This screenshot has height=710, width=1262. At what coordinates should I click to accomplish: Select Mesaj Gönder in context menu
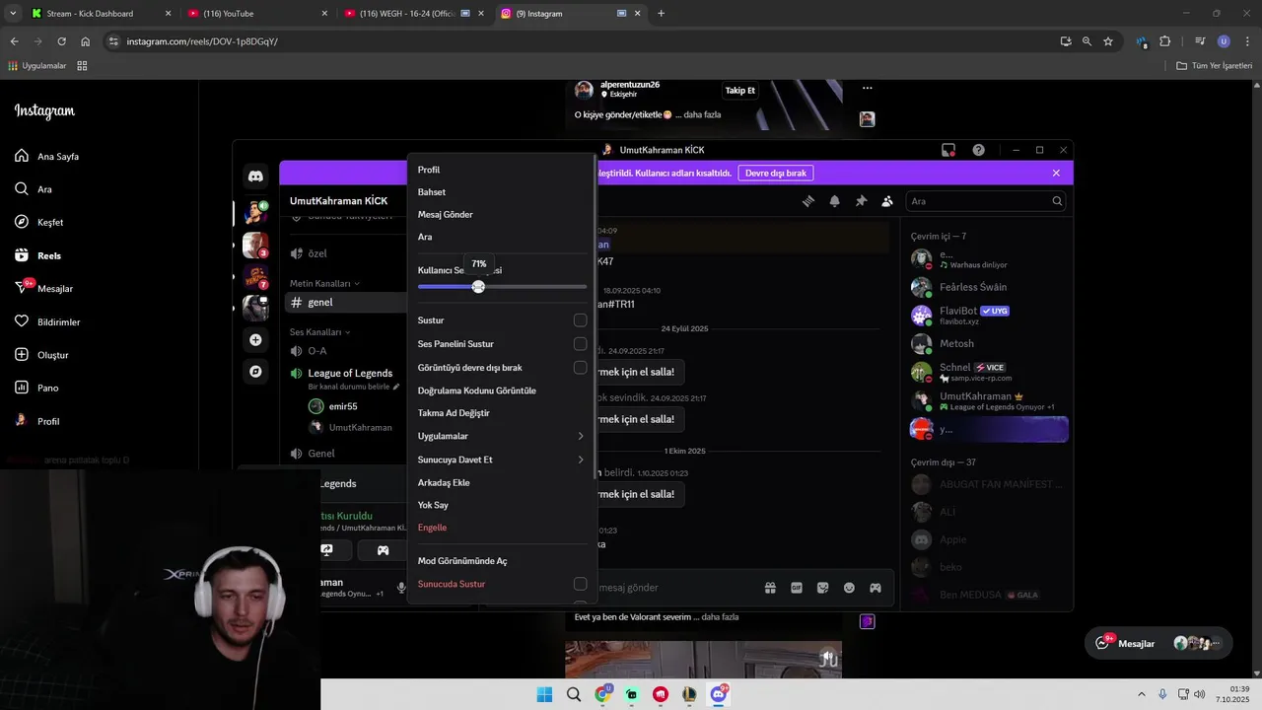[x=502, y=214]
